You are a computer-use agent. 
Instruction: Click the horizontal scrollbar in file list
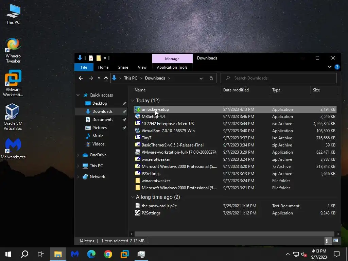tap(234, 234)
